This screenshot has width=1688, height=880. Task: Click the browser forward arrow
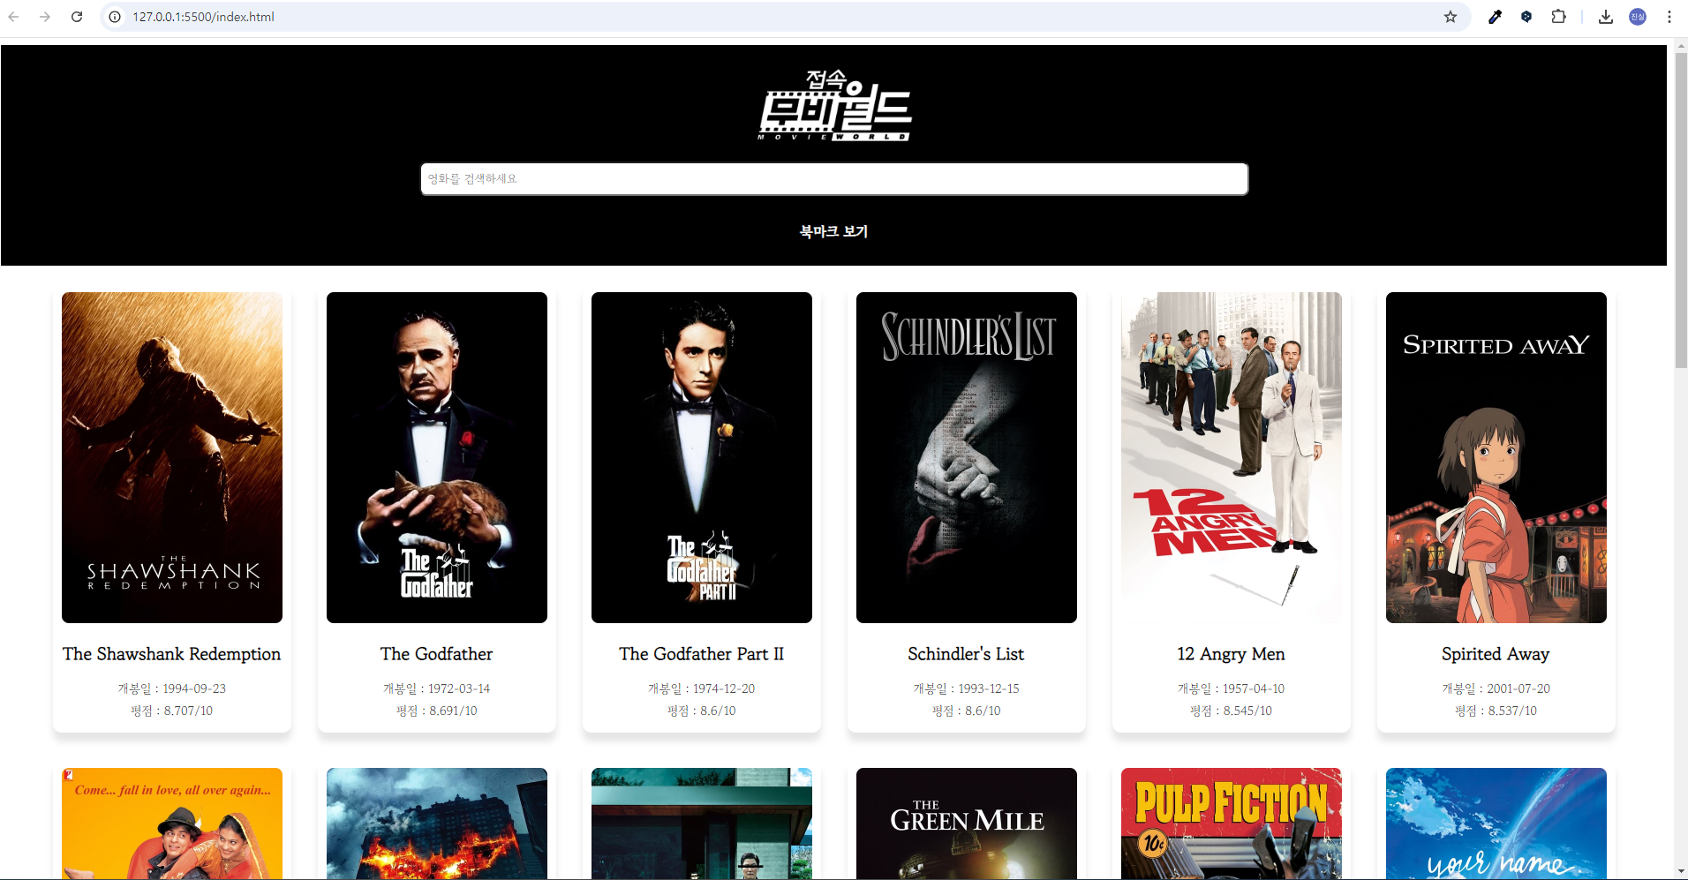[x=45, y=17]
